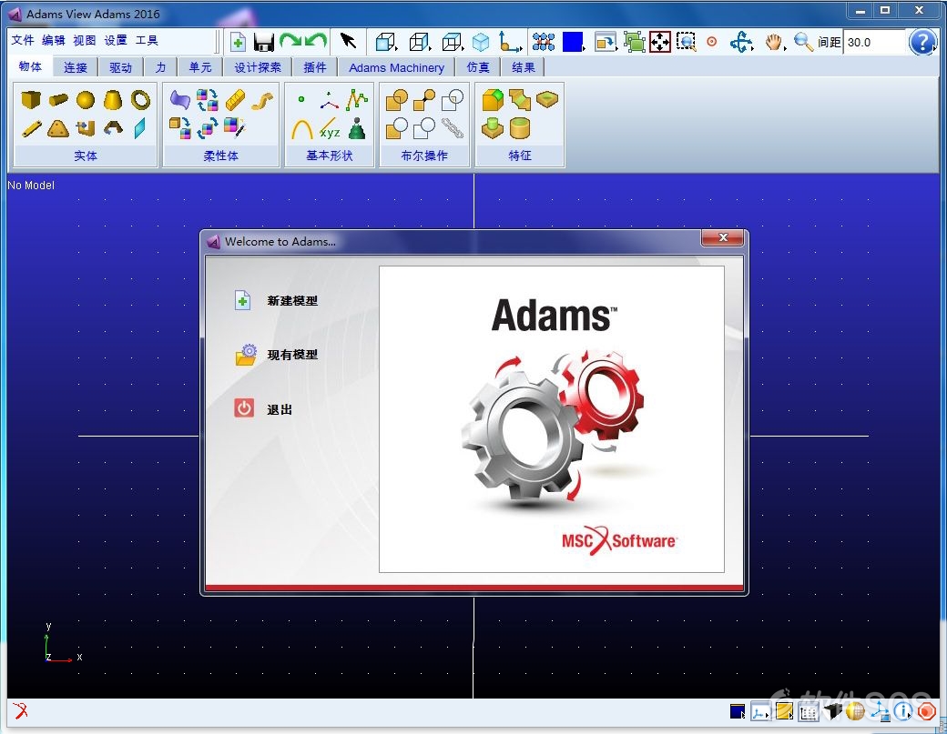The height and width of the screenshot is (734, 947).
Task: Open the 视图 menu
Action: tap(85, 40)
